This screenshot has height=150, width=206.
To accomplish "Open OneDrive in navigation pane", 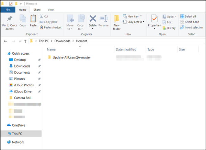I will click(x=16, y=125).
